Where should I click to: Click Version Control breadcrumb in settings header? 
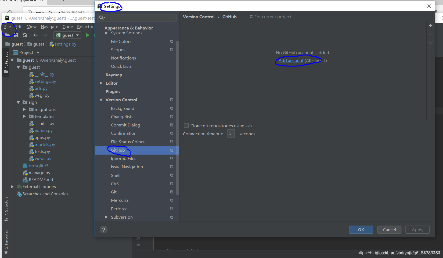point(199,17)
